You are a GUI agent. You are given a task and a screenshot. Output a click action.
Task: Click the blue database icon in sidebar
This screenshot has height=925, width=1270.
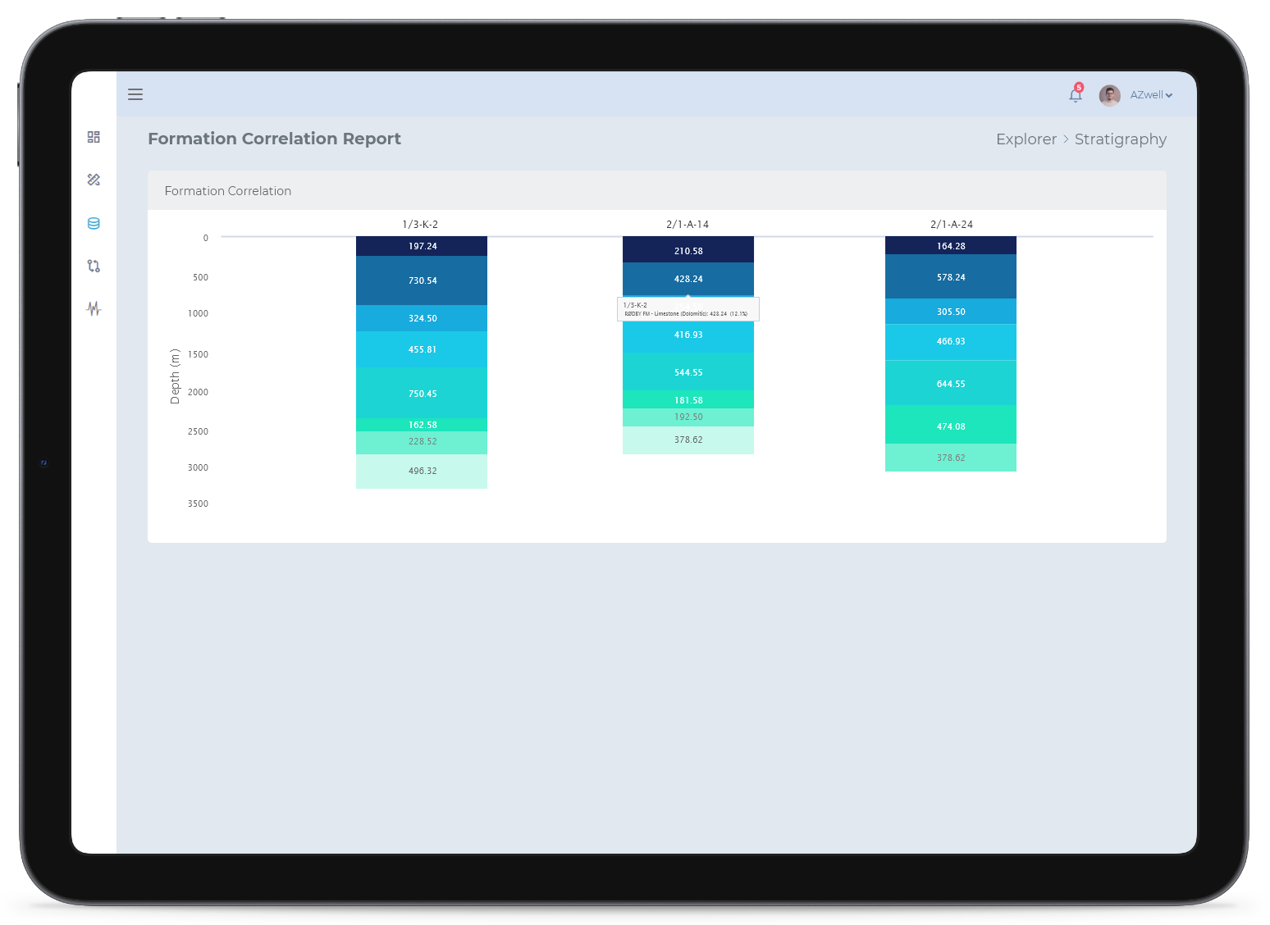click(94, 223)
